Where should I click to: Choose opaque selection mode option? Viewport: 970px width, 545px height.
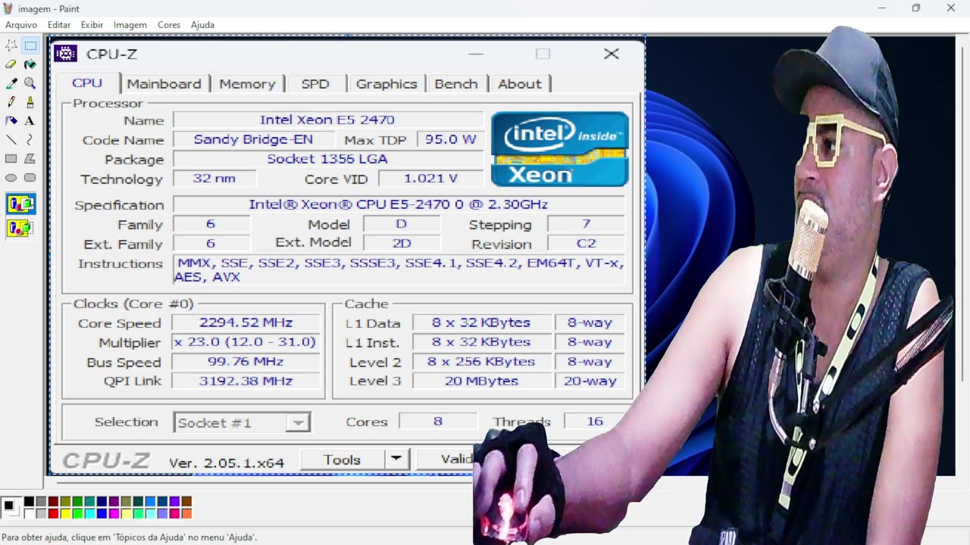[20, 204]
